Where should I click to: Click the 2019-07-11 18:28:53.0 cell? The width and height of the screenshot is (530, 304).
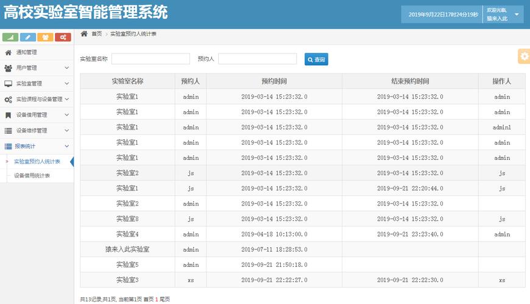pos(274,249)
